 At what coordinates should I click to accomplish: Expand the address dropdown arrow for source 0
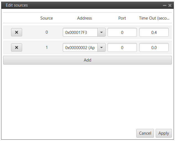101,32
